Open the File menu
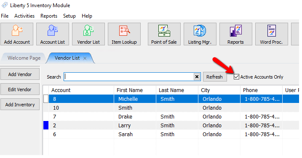Screen dimensions: 302x158 point(5,16)
